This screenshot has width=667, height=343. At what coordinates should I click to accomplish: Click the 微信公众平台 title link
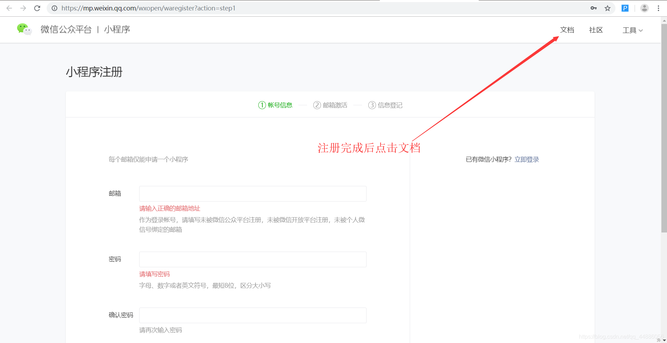(66, 29)
